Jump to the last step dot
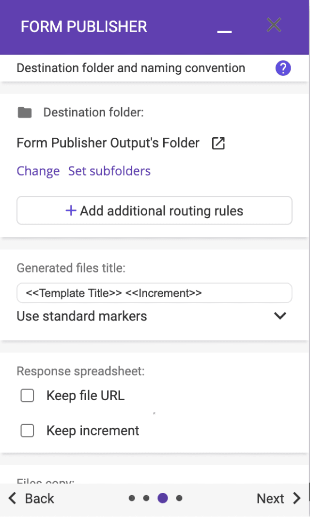 coord(179,498)
